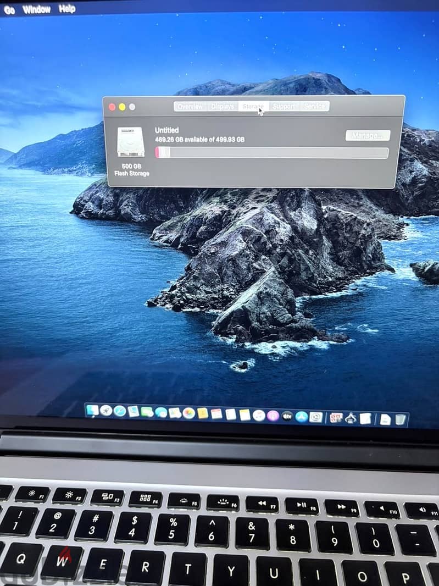Click the Manage... storage button

coord(368,135)
